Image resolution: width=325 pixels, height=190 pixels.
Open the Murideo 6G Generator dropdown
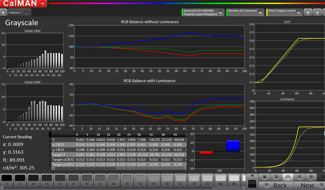coord(260,13)
